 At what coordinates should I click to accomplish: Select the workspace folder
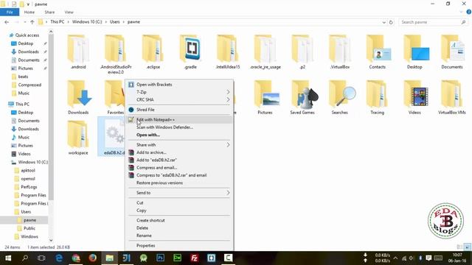pos(78,138)
